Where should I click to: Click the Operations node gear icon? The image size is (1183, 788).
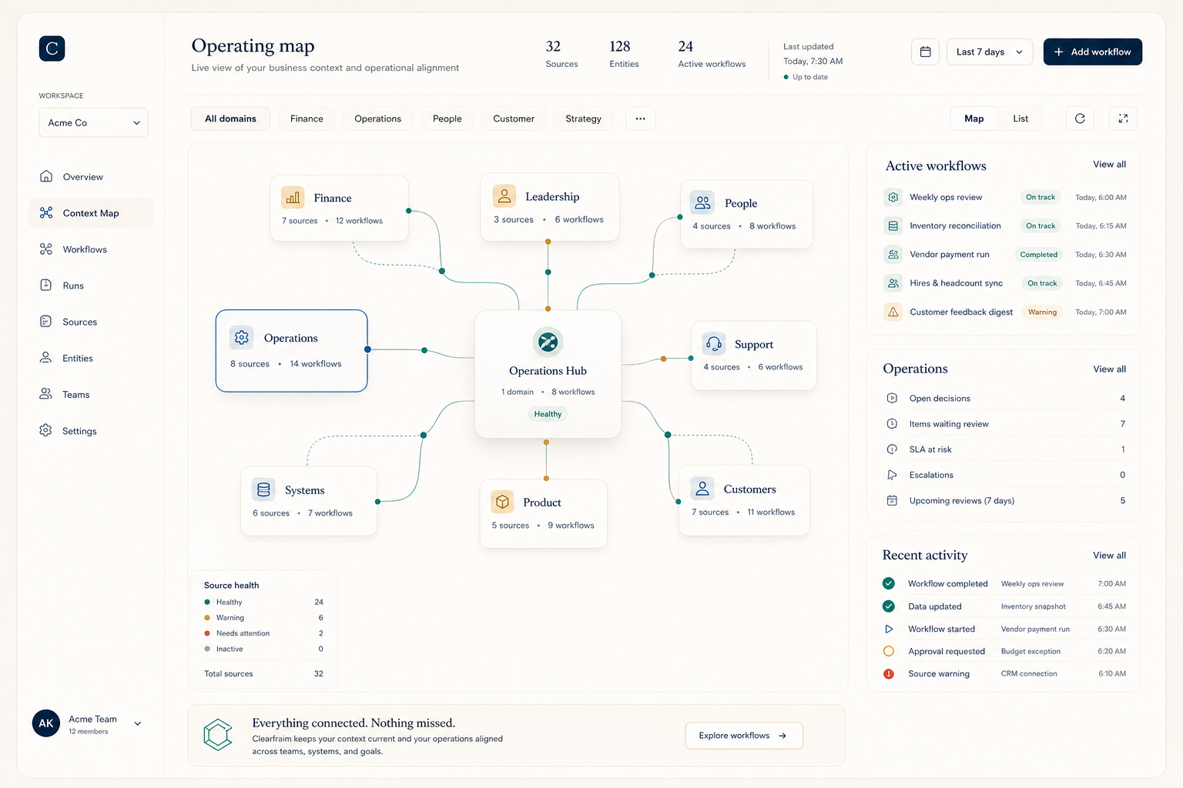(242, 337)
